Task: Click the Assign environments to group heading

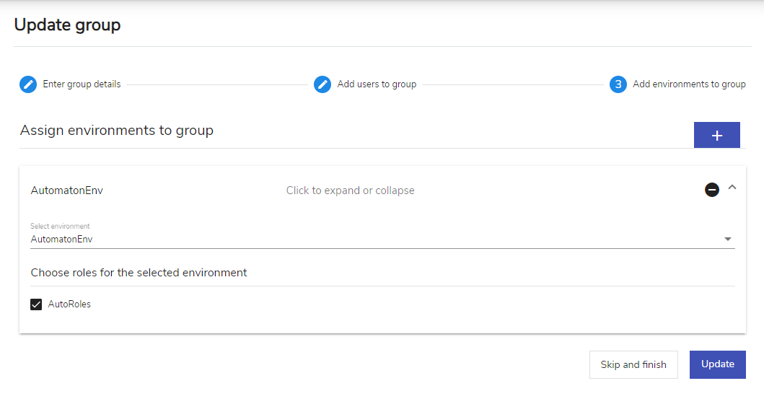Action: point(117,131)
